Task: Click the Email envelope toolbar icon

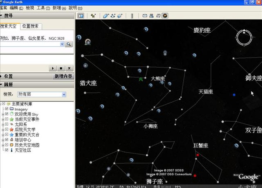Action: 145,16
